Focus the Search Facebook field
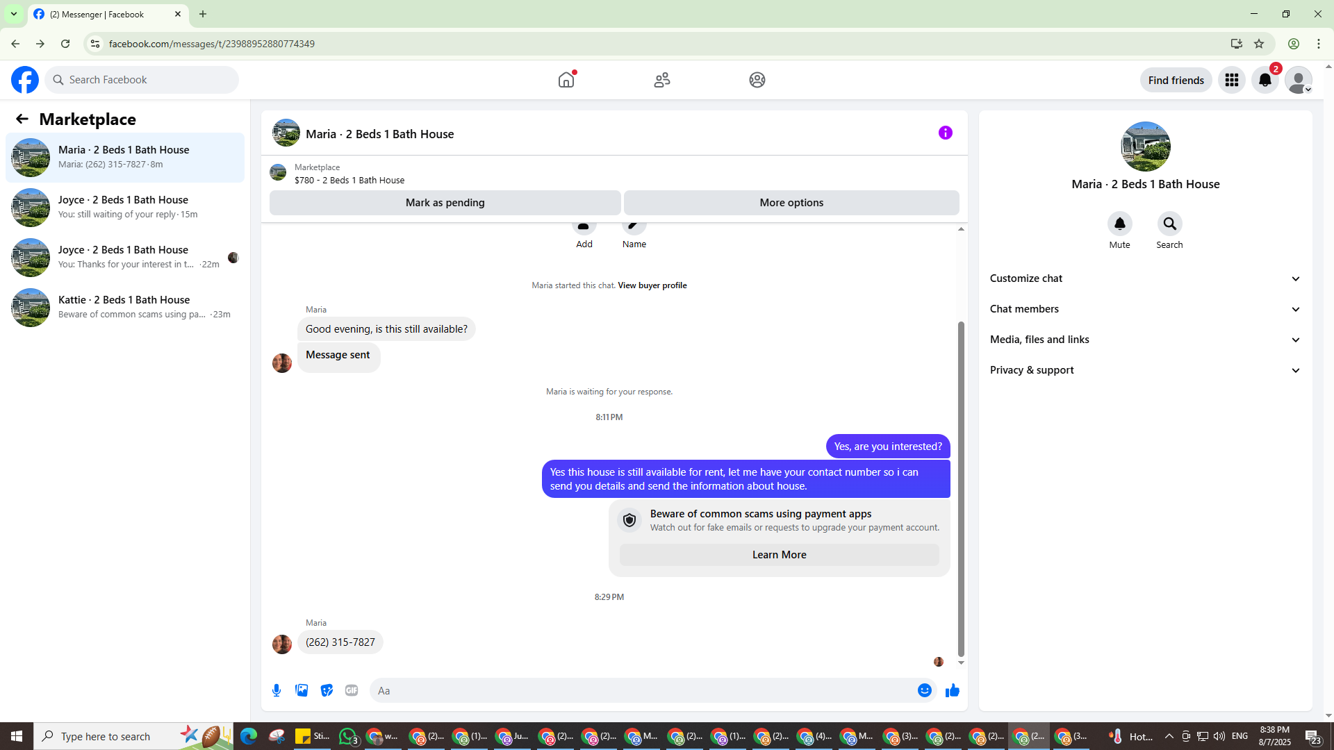 pos(142,80)
